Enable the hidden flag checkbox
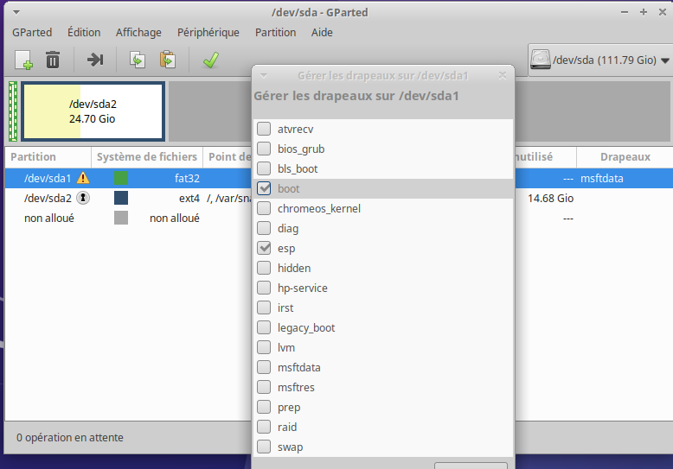The height and width of the screenshot is (469, 673). [x=264, y=268]
